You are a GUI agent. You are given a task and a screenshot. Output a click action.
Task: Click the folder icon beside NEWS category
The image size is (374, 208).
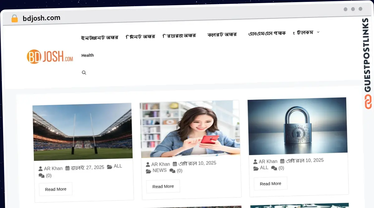149,171
